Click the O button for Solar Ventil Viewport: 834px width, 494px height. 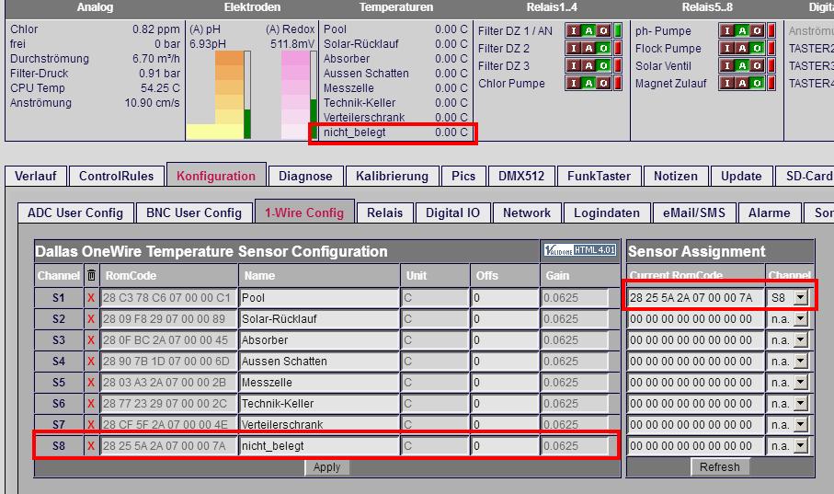click(x=757, y=65)
